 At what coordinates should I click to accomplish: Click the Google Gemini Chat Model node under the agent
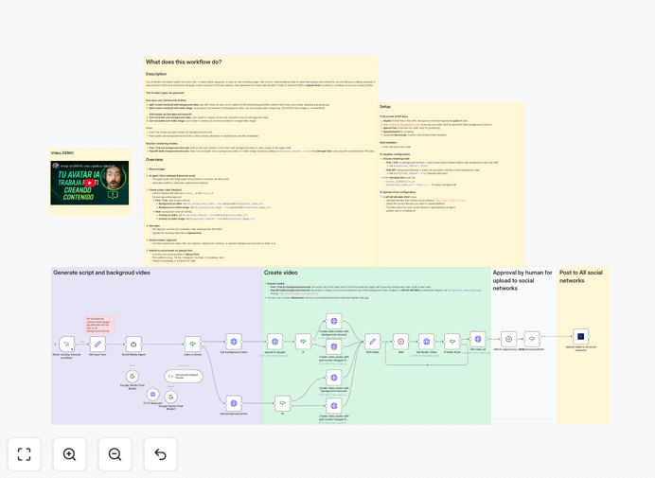click(132, 377)
